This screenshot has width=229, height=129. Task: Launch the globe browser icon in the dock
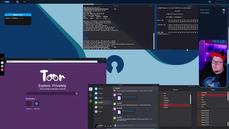(x=2, y=66)
